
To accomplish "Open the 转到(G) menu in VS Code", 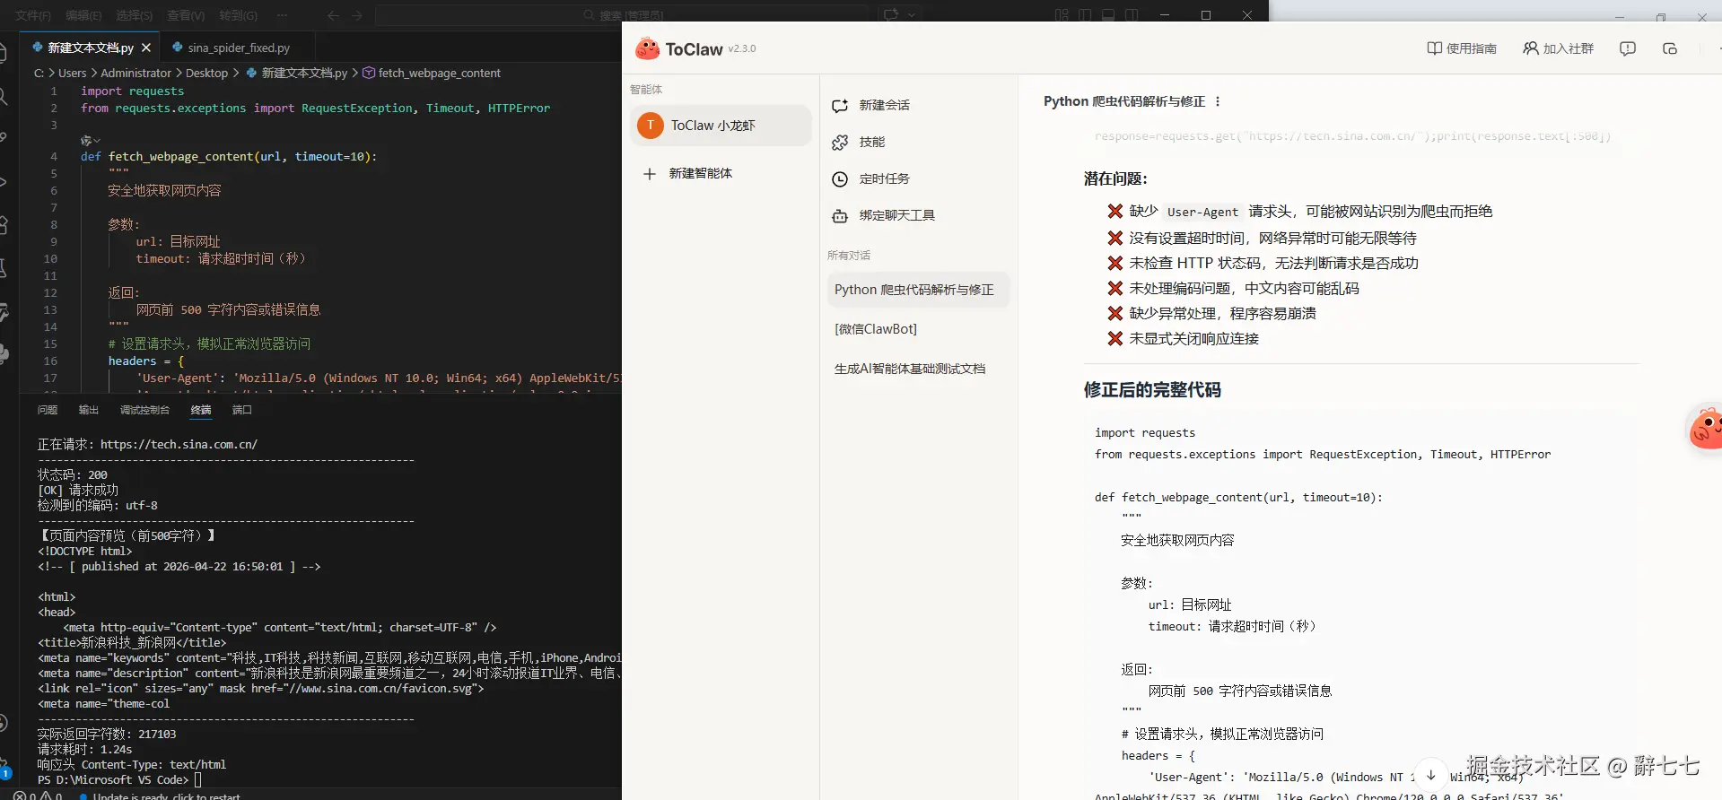I will [238, 15].
